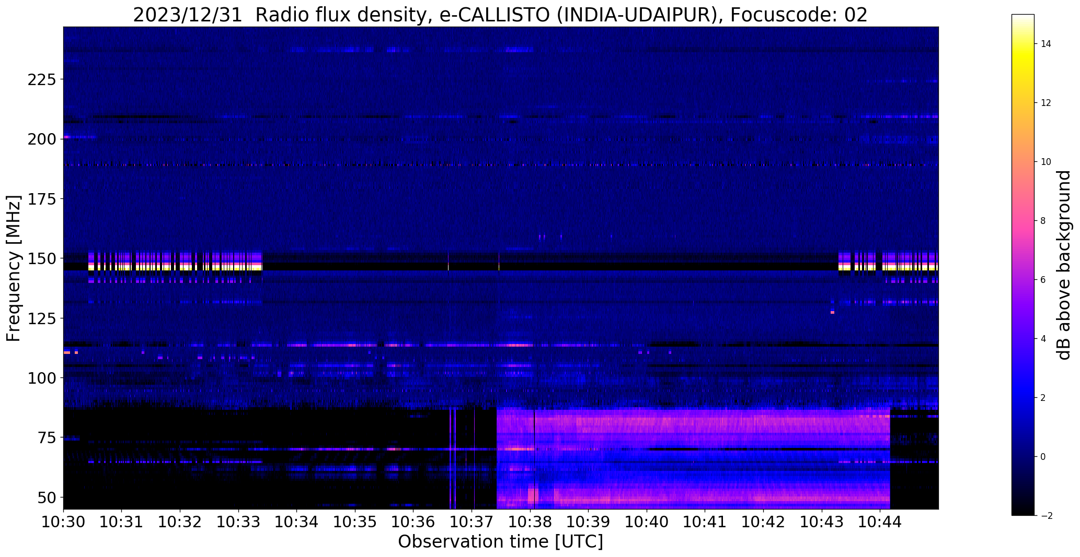Click the plot title mentioning e-CALLISTO INDIA-UDAIPUR
Screen dimensions: 1080x557
[x=500, y=14]
